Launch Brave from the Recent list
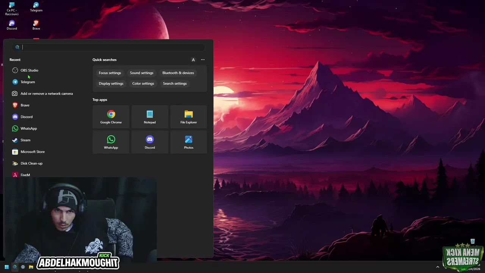This screenshot has width=485, height=273. [21, 105]
